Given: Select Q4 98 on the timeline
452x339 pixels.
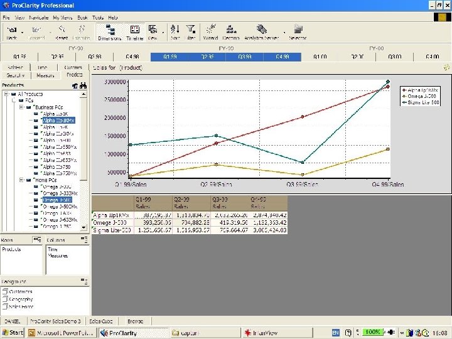Looking at the screenshot, I should tap(132, 56).
